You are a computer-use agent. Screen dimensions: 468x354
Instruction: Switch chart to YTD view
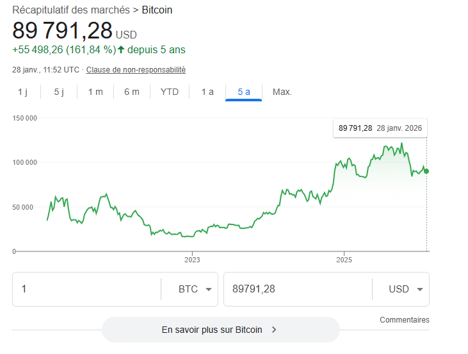tap(170, 92)
